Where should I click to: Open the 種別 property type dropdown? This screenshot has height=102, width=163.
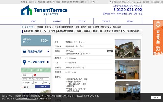[x=28, y=75]
